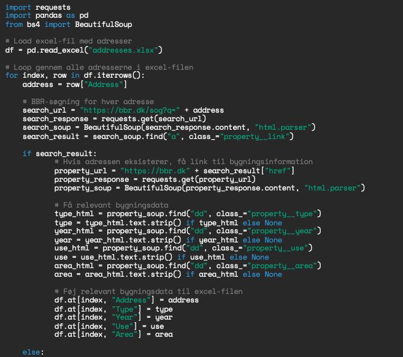Click the 'if search_result:' line
The image size is (403, 357).
tap(59, 154)
